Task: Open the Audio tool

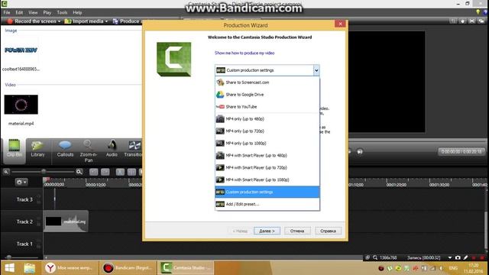Action: click(112, 149)
